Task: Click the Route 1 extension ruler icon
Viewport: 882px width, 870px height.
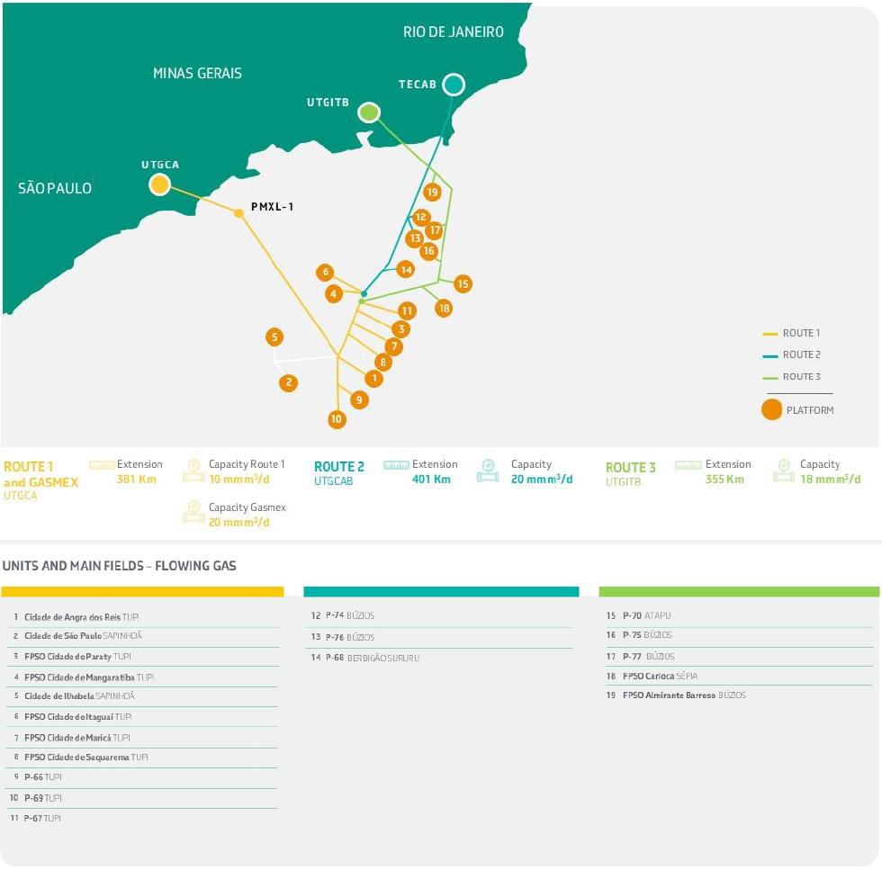Action: click(x=102, y=465)
